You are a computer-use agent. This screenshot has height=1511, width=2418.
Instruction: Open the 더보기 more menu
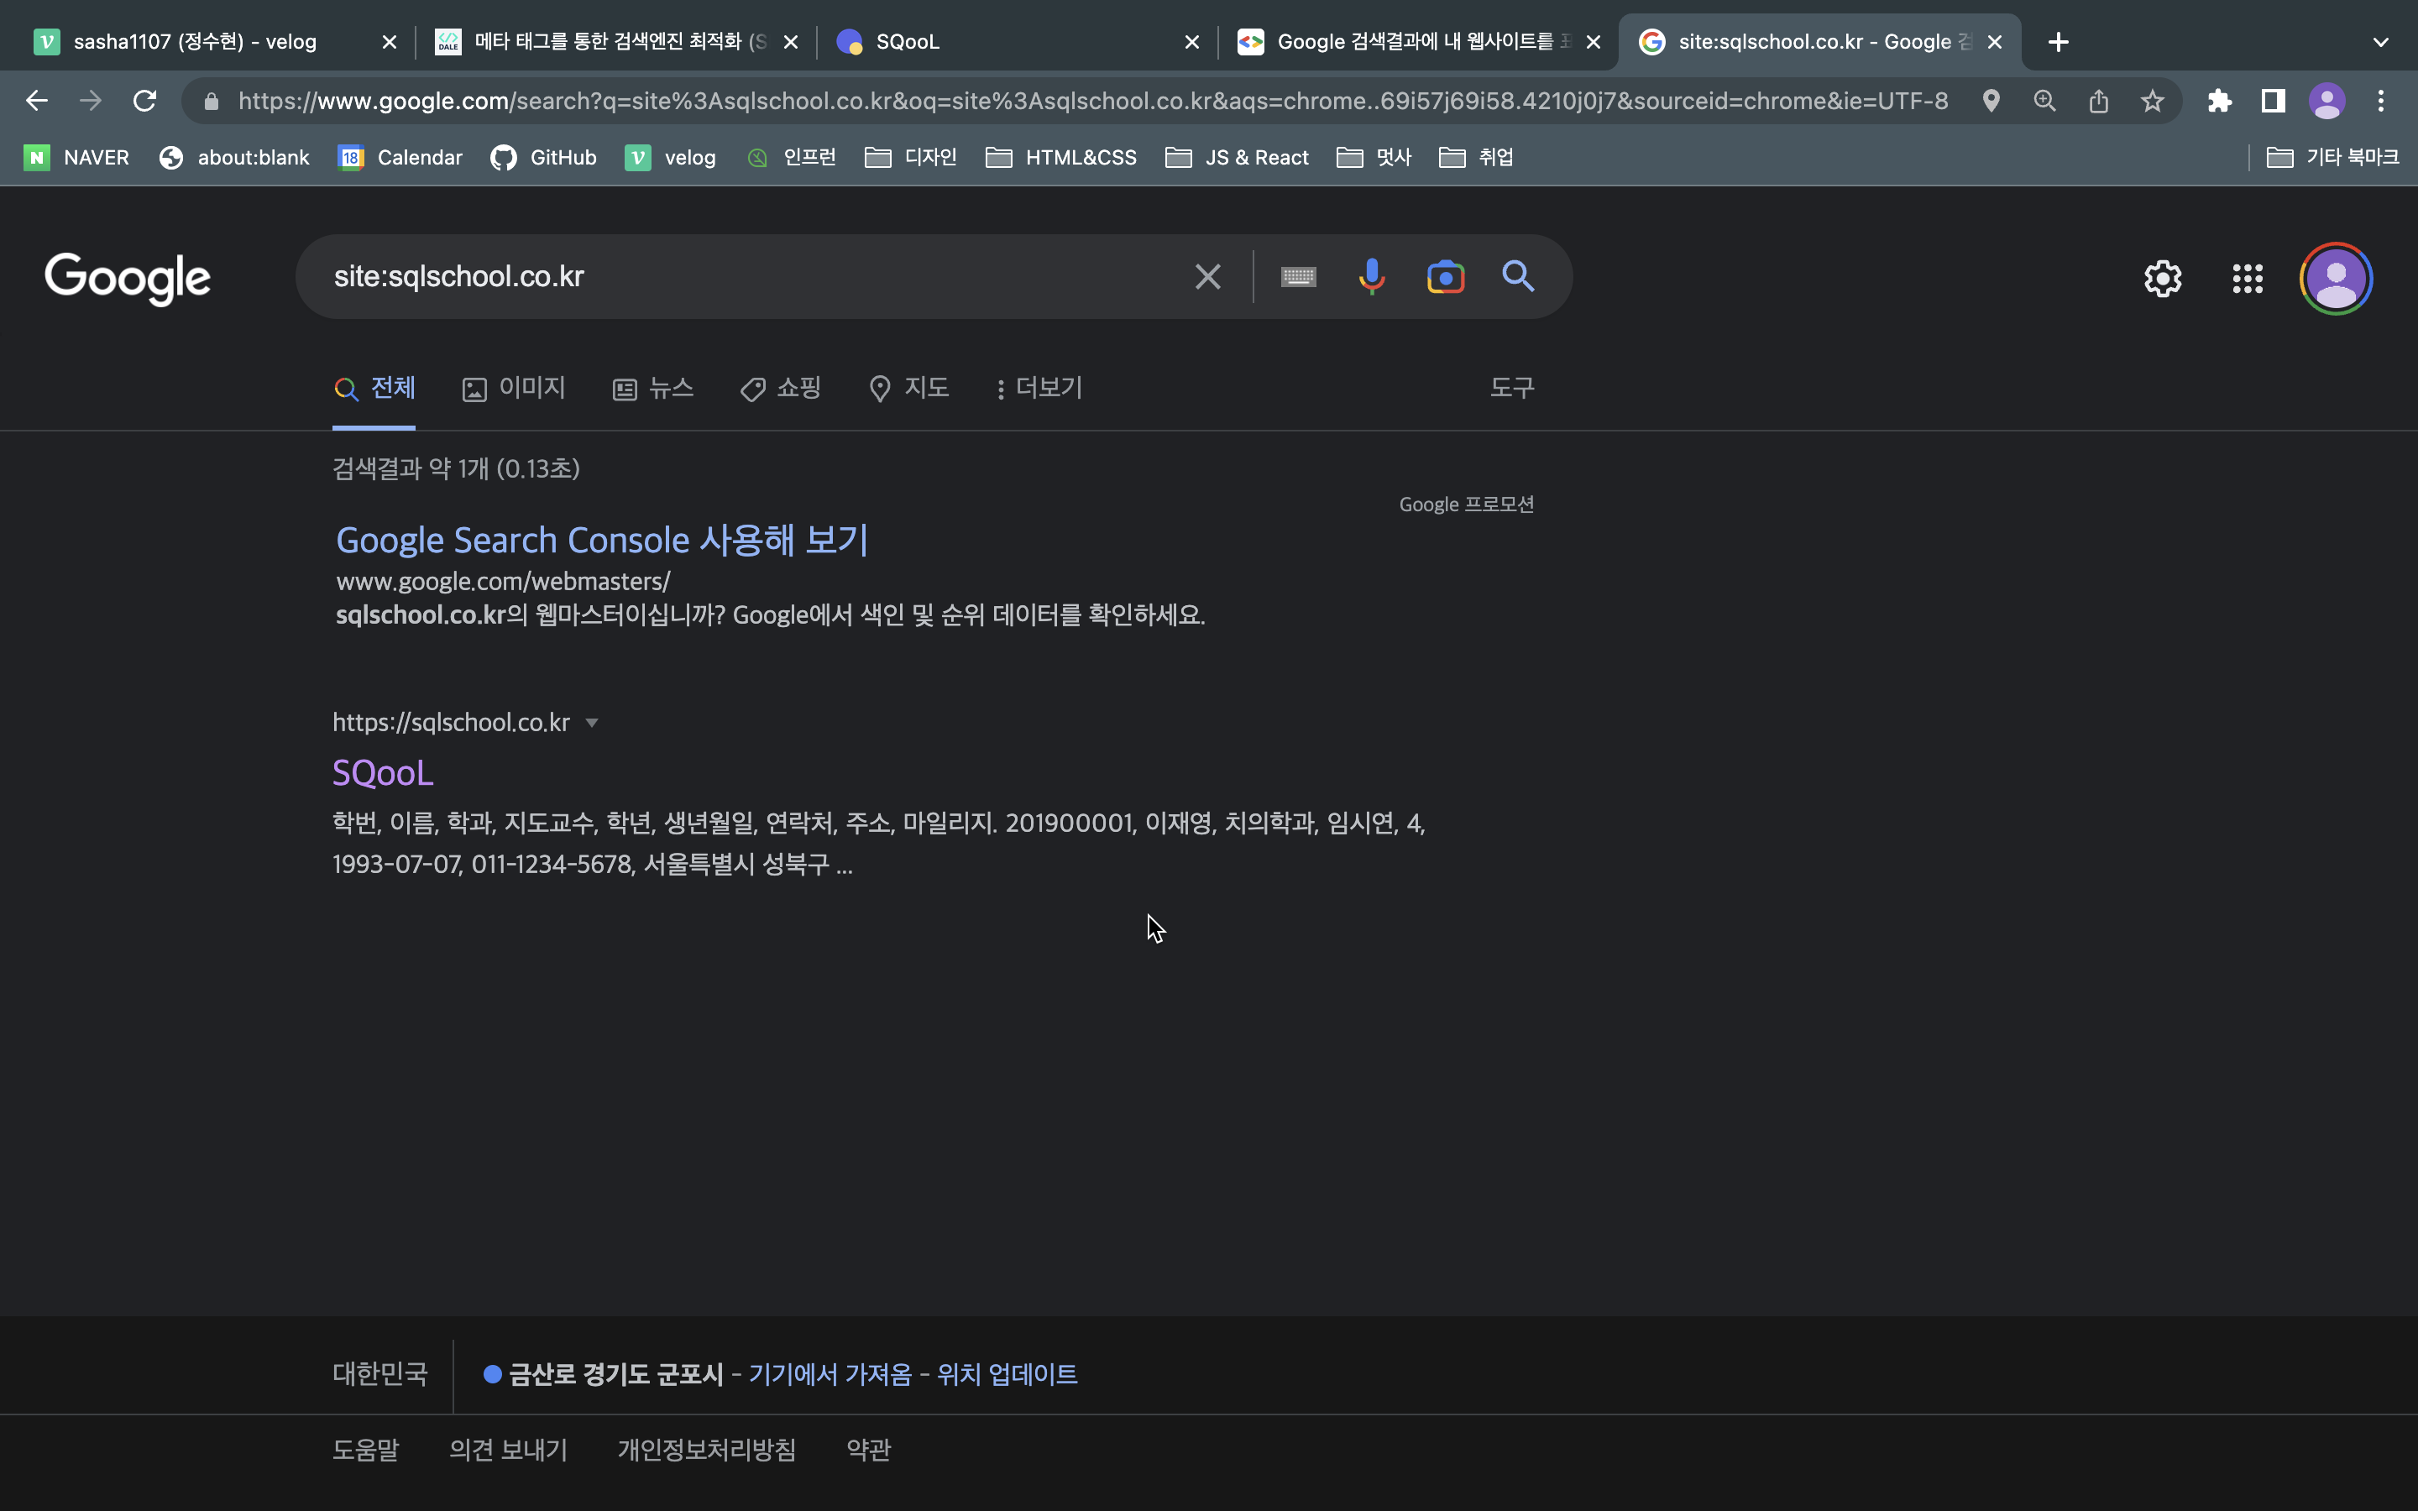(x=1039, y=388)
